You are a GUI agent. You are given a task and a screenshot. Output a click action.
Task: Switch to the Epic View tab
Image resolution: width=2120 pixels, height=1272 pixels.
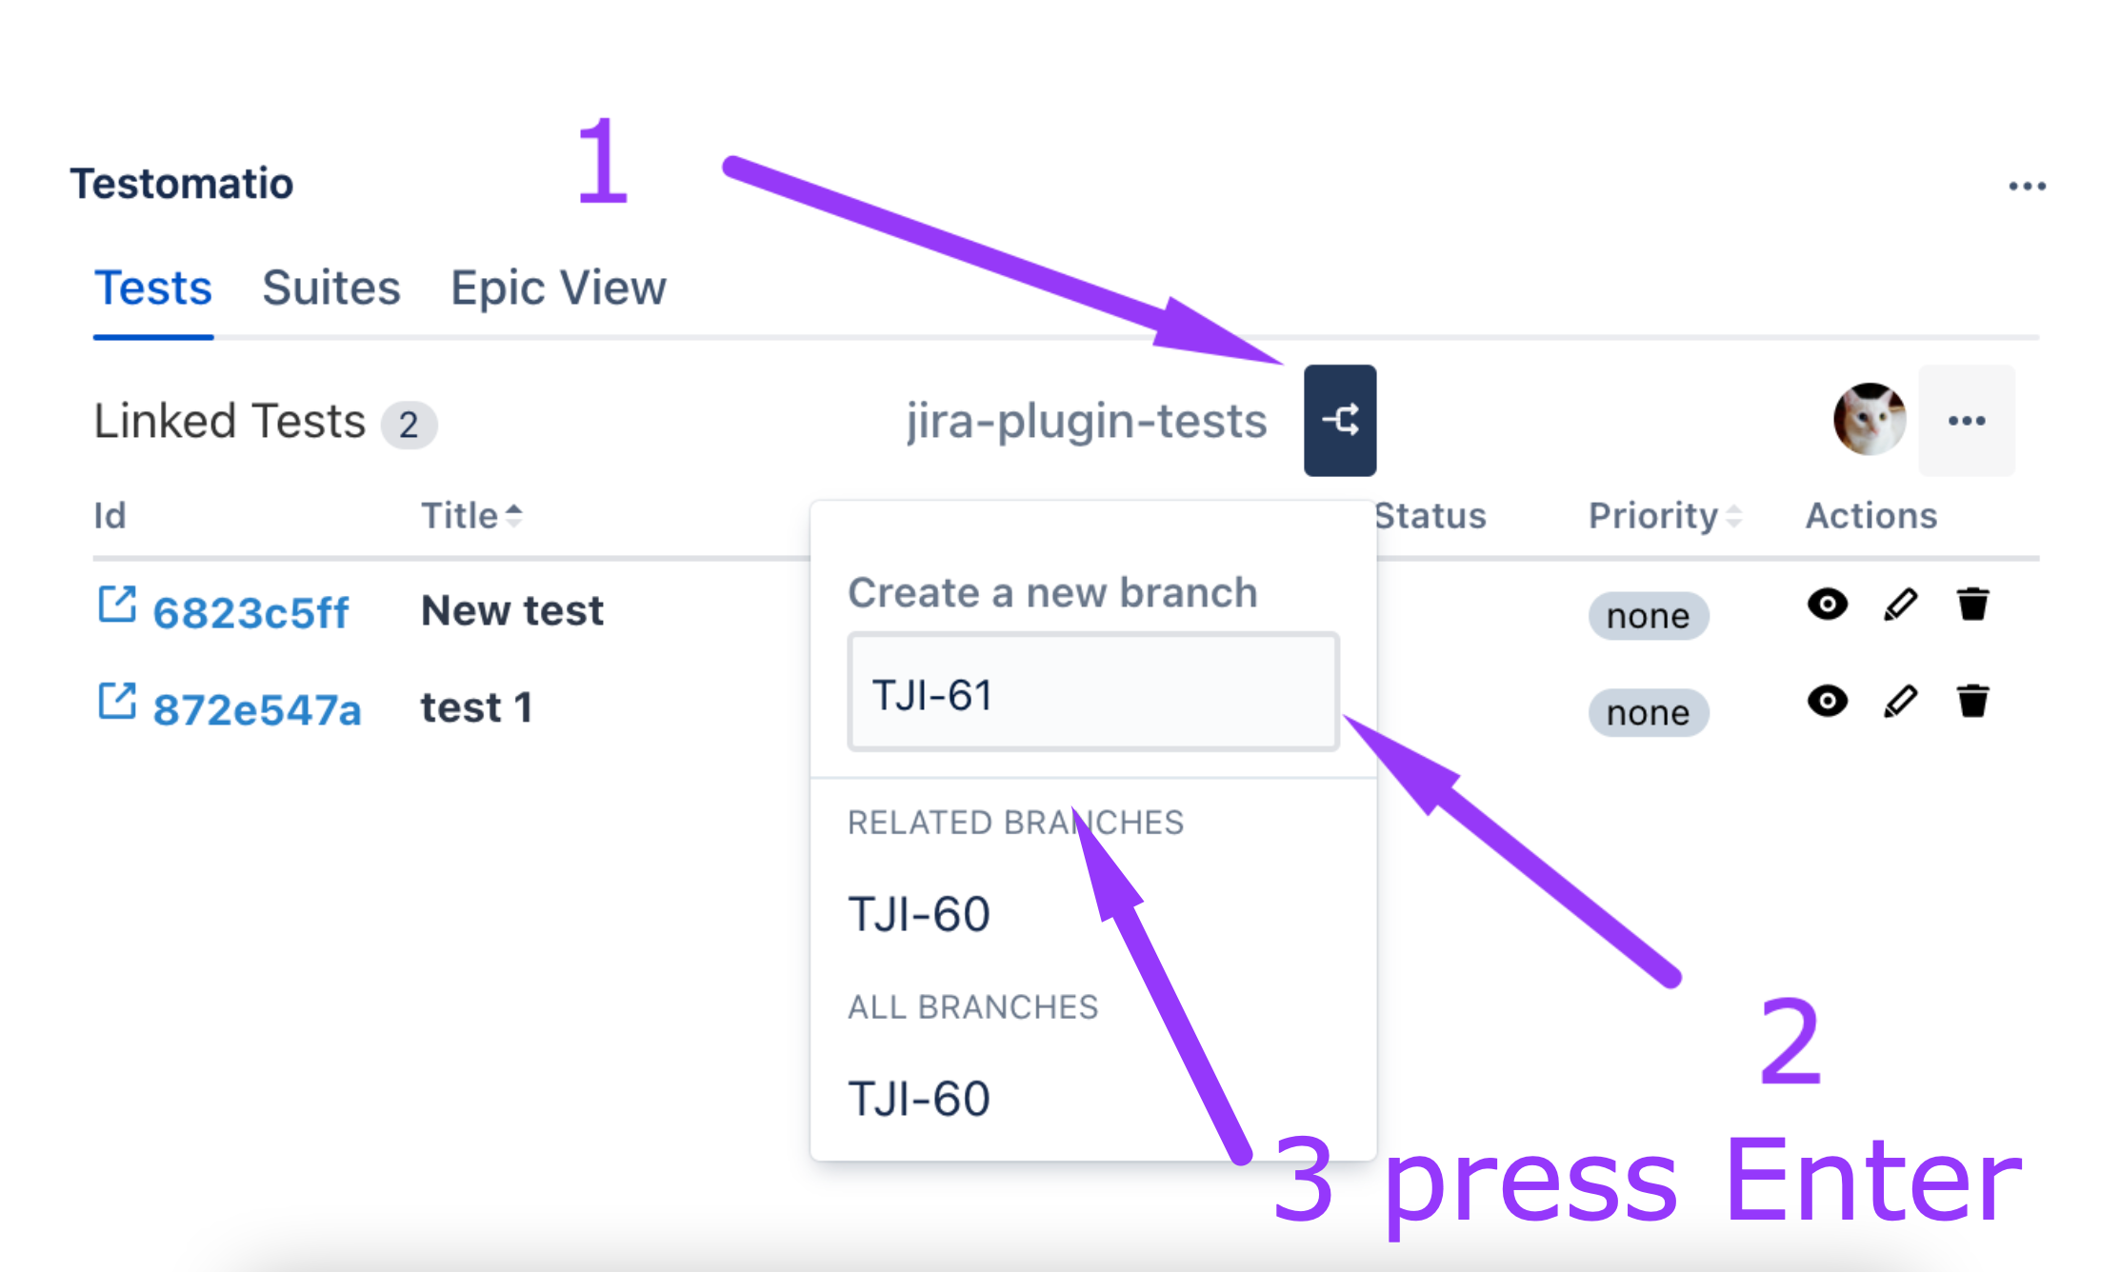pyautogui.click(x=558, y=288)
